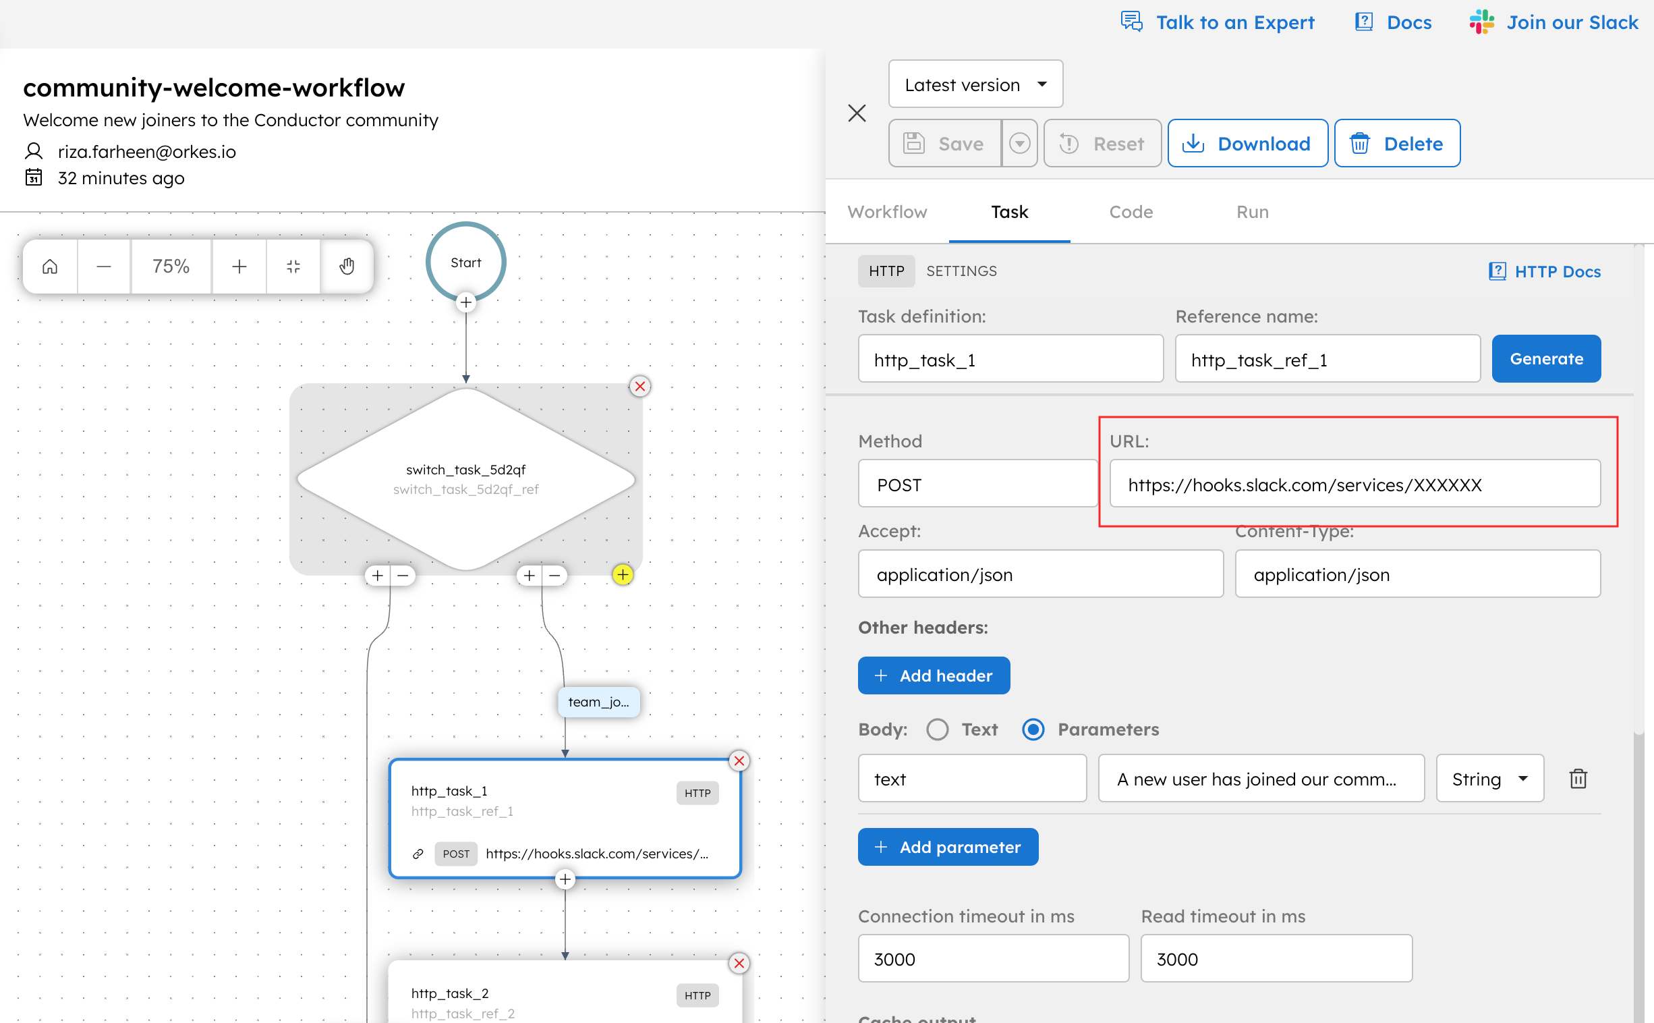The image size is (1654, 1023).
Task: Open the String type dropdown
Action: [x=1489, y=778]
